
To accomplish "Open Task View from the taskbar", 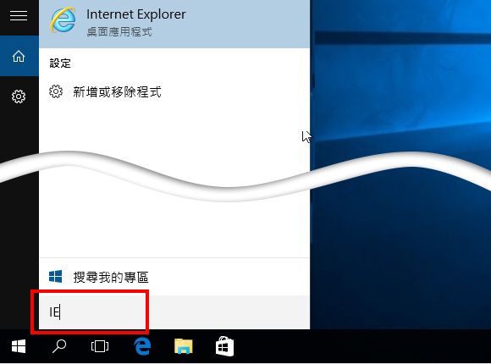I will [100, 346].
